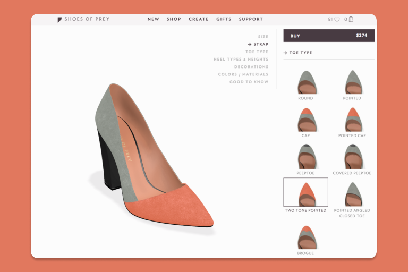Choose the Brogue toe shoe icon
The image size is (408, 272).
307,237
